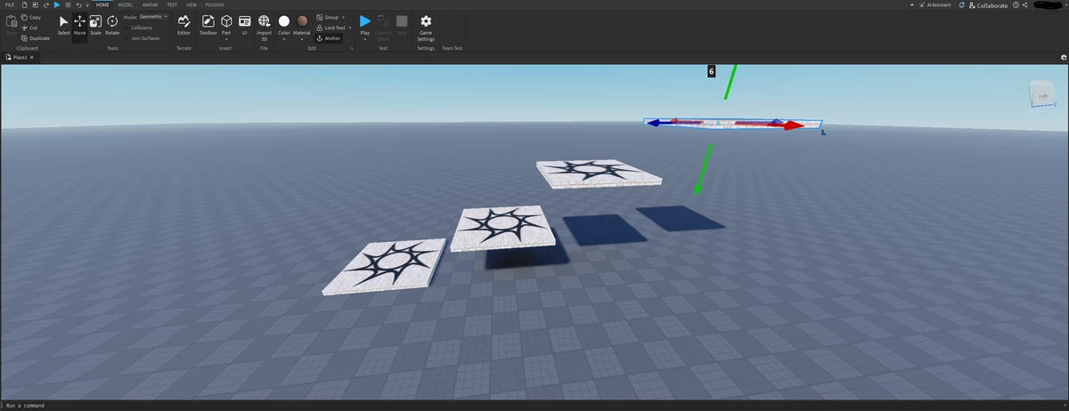The width and height of the screenshot is (1069, 411).
Task: Enable the Collisions checkbox
Action: (x=142, y=28)
